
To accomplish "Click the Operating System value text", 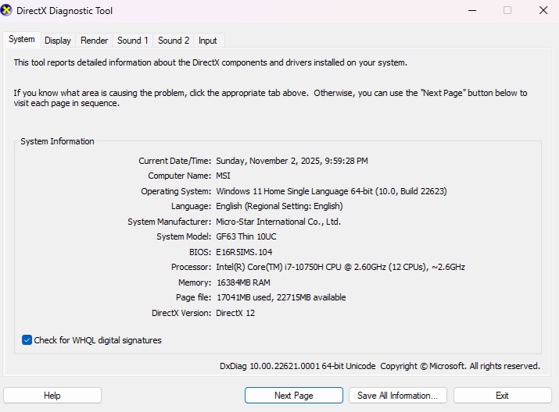I will (331, 191).
